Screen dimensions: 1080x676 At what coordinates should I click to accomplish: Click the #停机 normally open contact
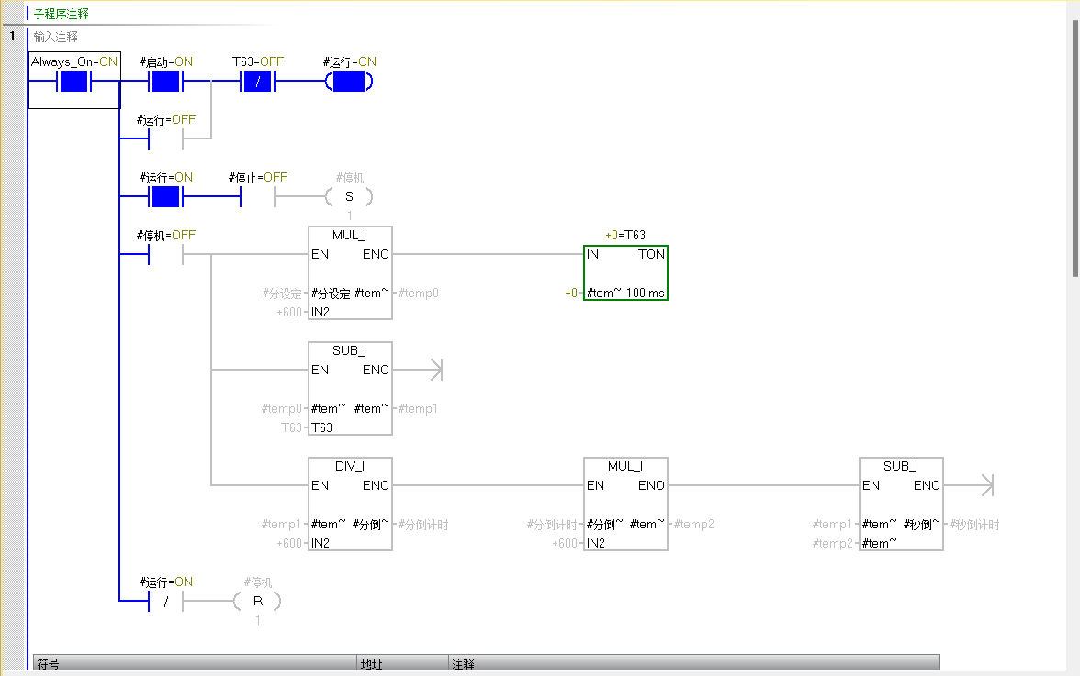(x=165, y=255)
